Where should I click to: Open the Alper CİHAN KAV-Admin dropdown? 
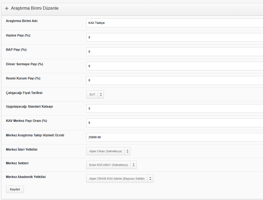click(120, 179)
